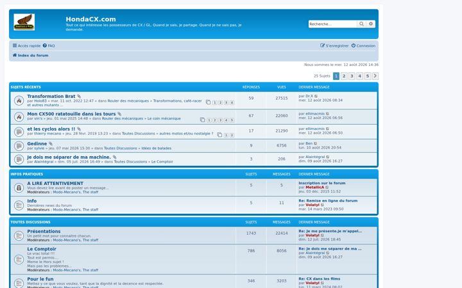Click hot topic icon for Mon CX500 ratatouille

19,117
